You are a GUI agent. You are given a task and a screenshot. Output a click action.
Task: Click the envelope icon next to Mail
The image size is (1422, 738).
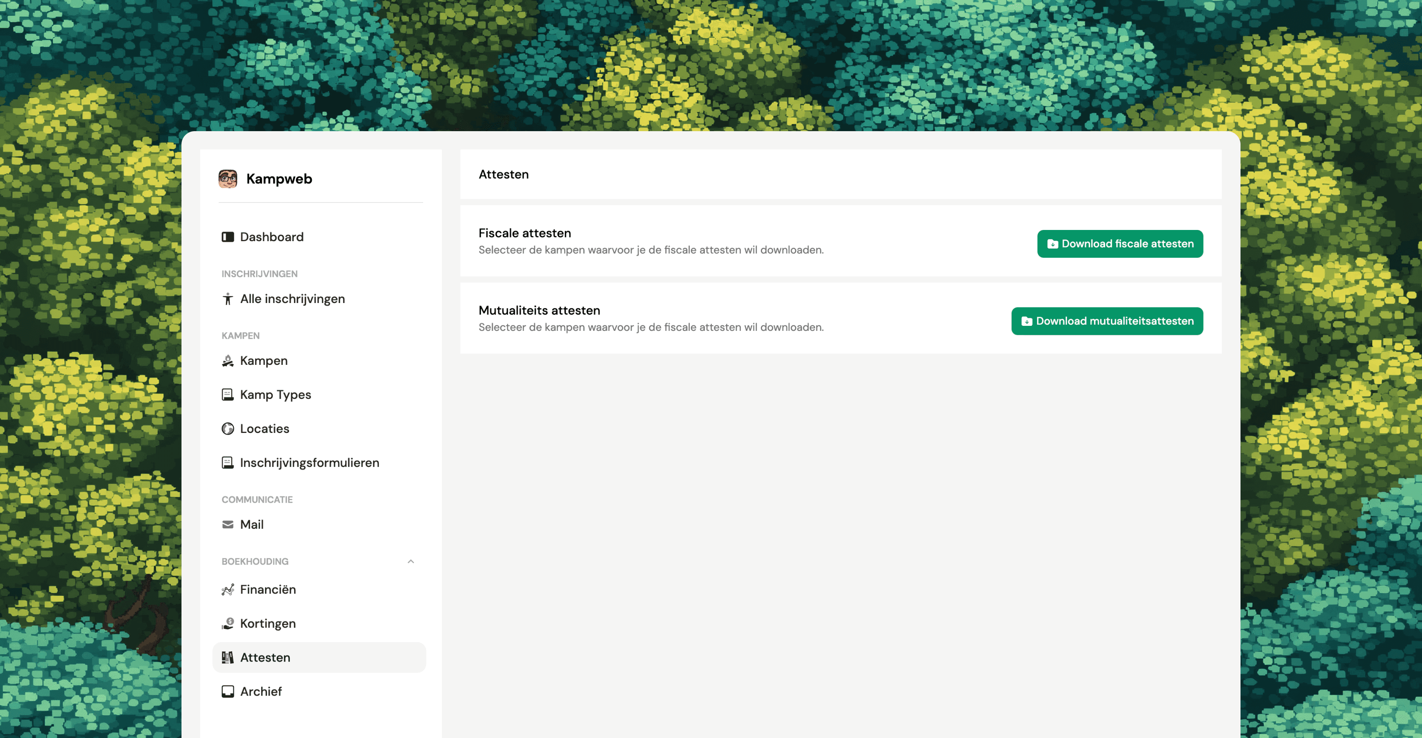point(228,524)
